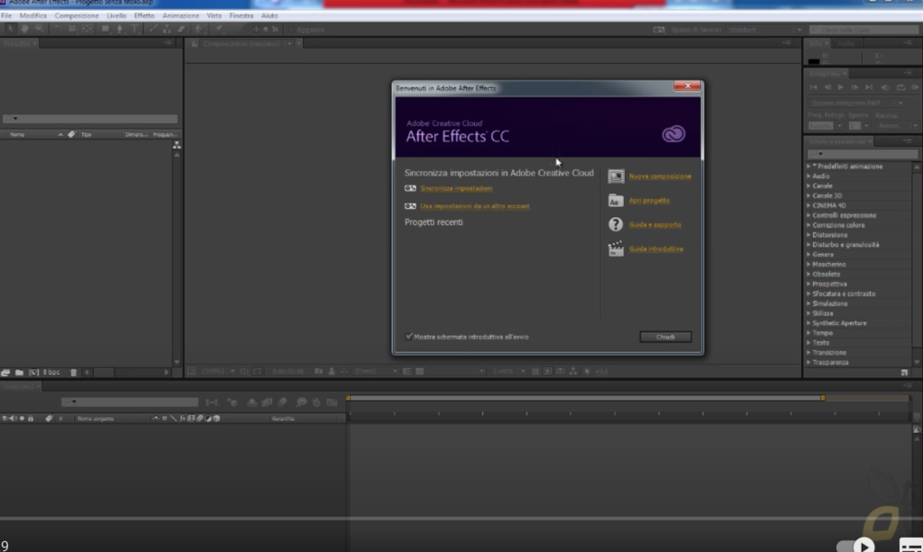Click the black color swatch in Info panel
Image resolution: width=923 pixels, height=552 pixels.
tap(814, 60)
